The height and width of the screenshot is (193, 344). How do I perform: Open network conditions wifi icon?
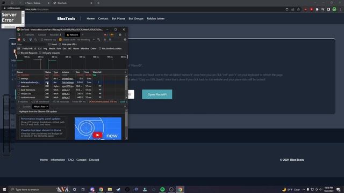pos(99,40)
